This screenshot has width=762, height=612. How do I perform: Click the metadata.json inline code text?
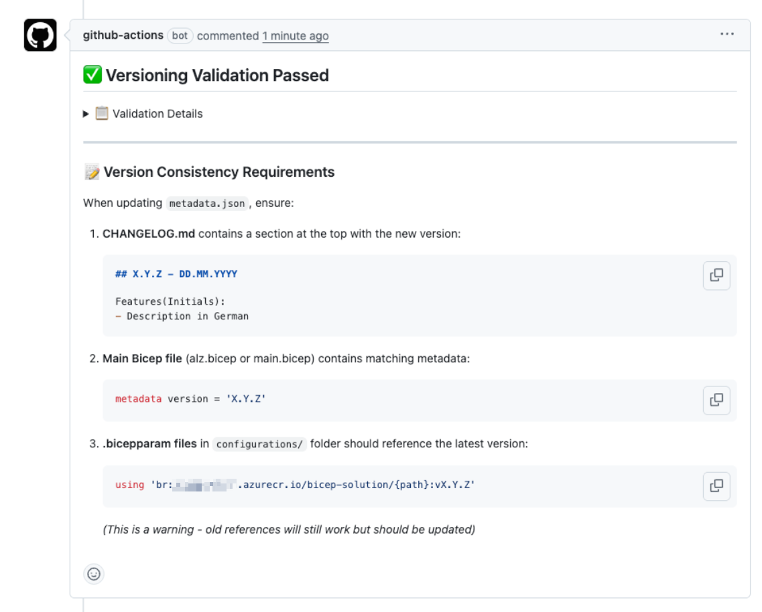(206, 204)
